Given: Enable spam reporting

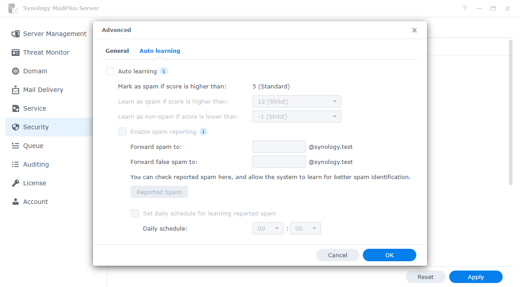Looking at the screenshot, I should coord(122,132).
